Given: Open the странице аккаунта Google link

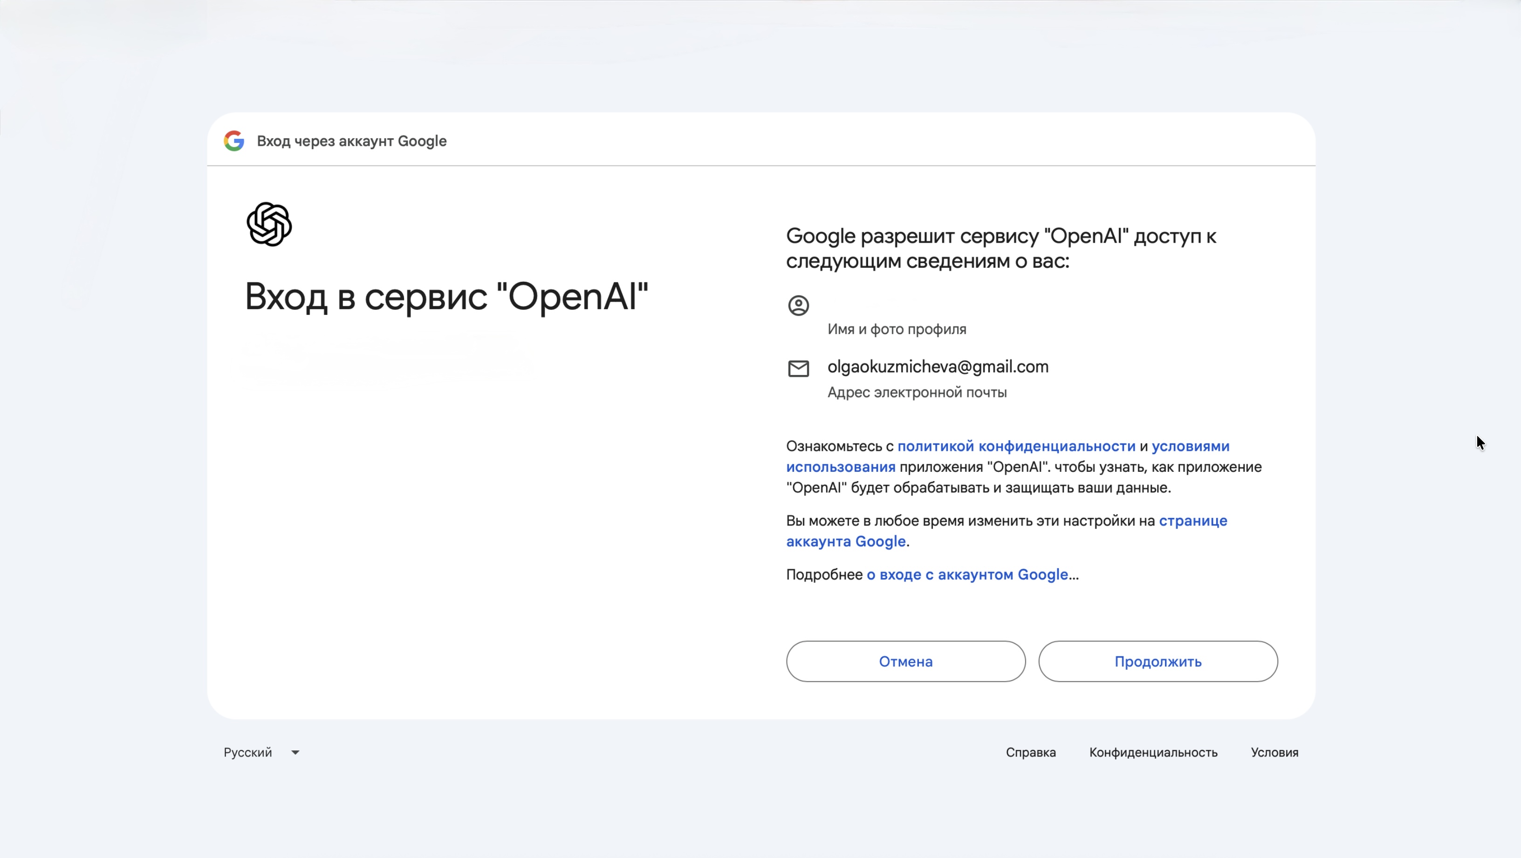Looking at the screenshot, I should 1193,521.
